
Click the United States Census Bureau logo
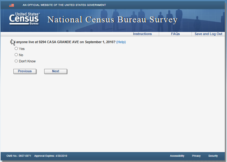coord(24,19)
